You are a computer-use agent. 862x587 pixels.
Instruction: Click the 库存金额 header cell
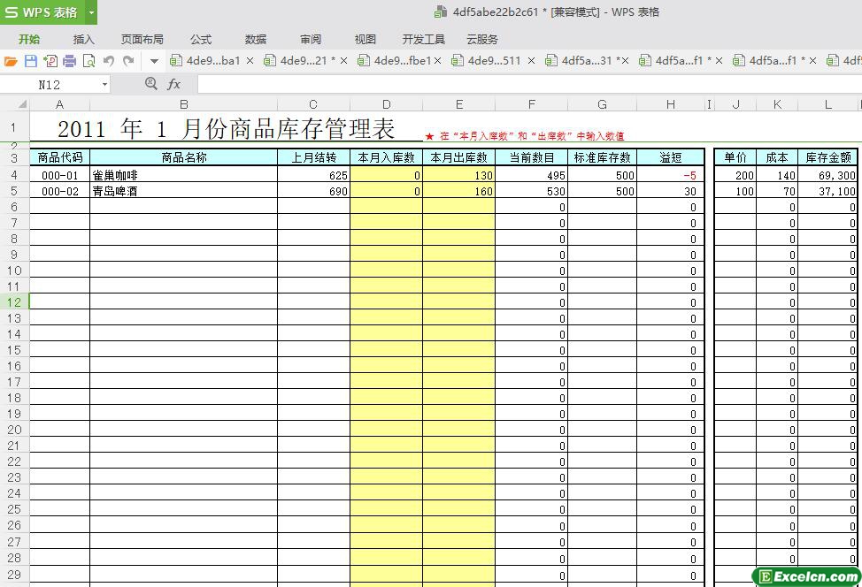[x=827, y=157]
